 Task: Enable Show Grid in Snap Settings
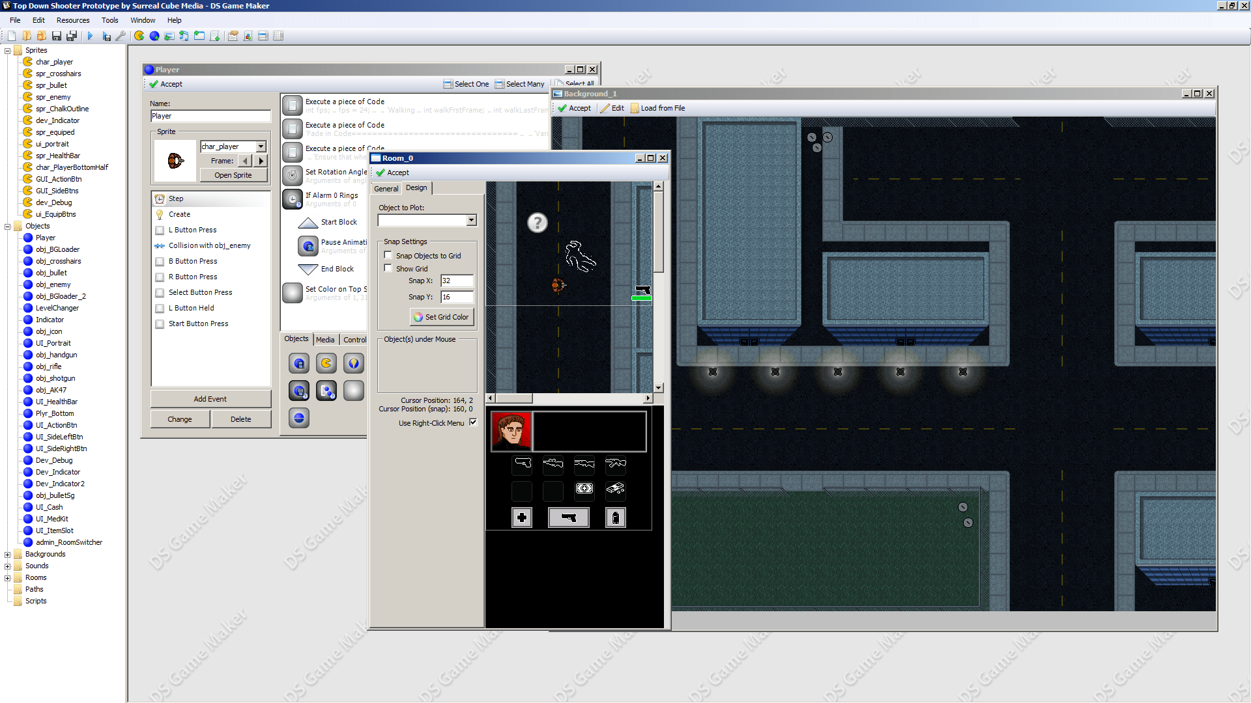tap(388, 268)
